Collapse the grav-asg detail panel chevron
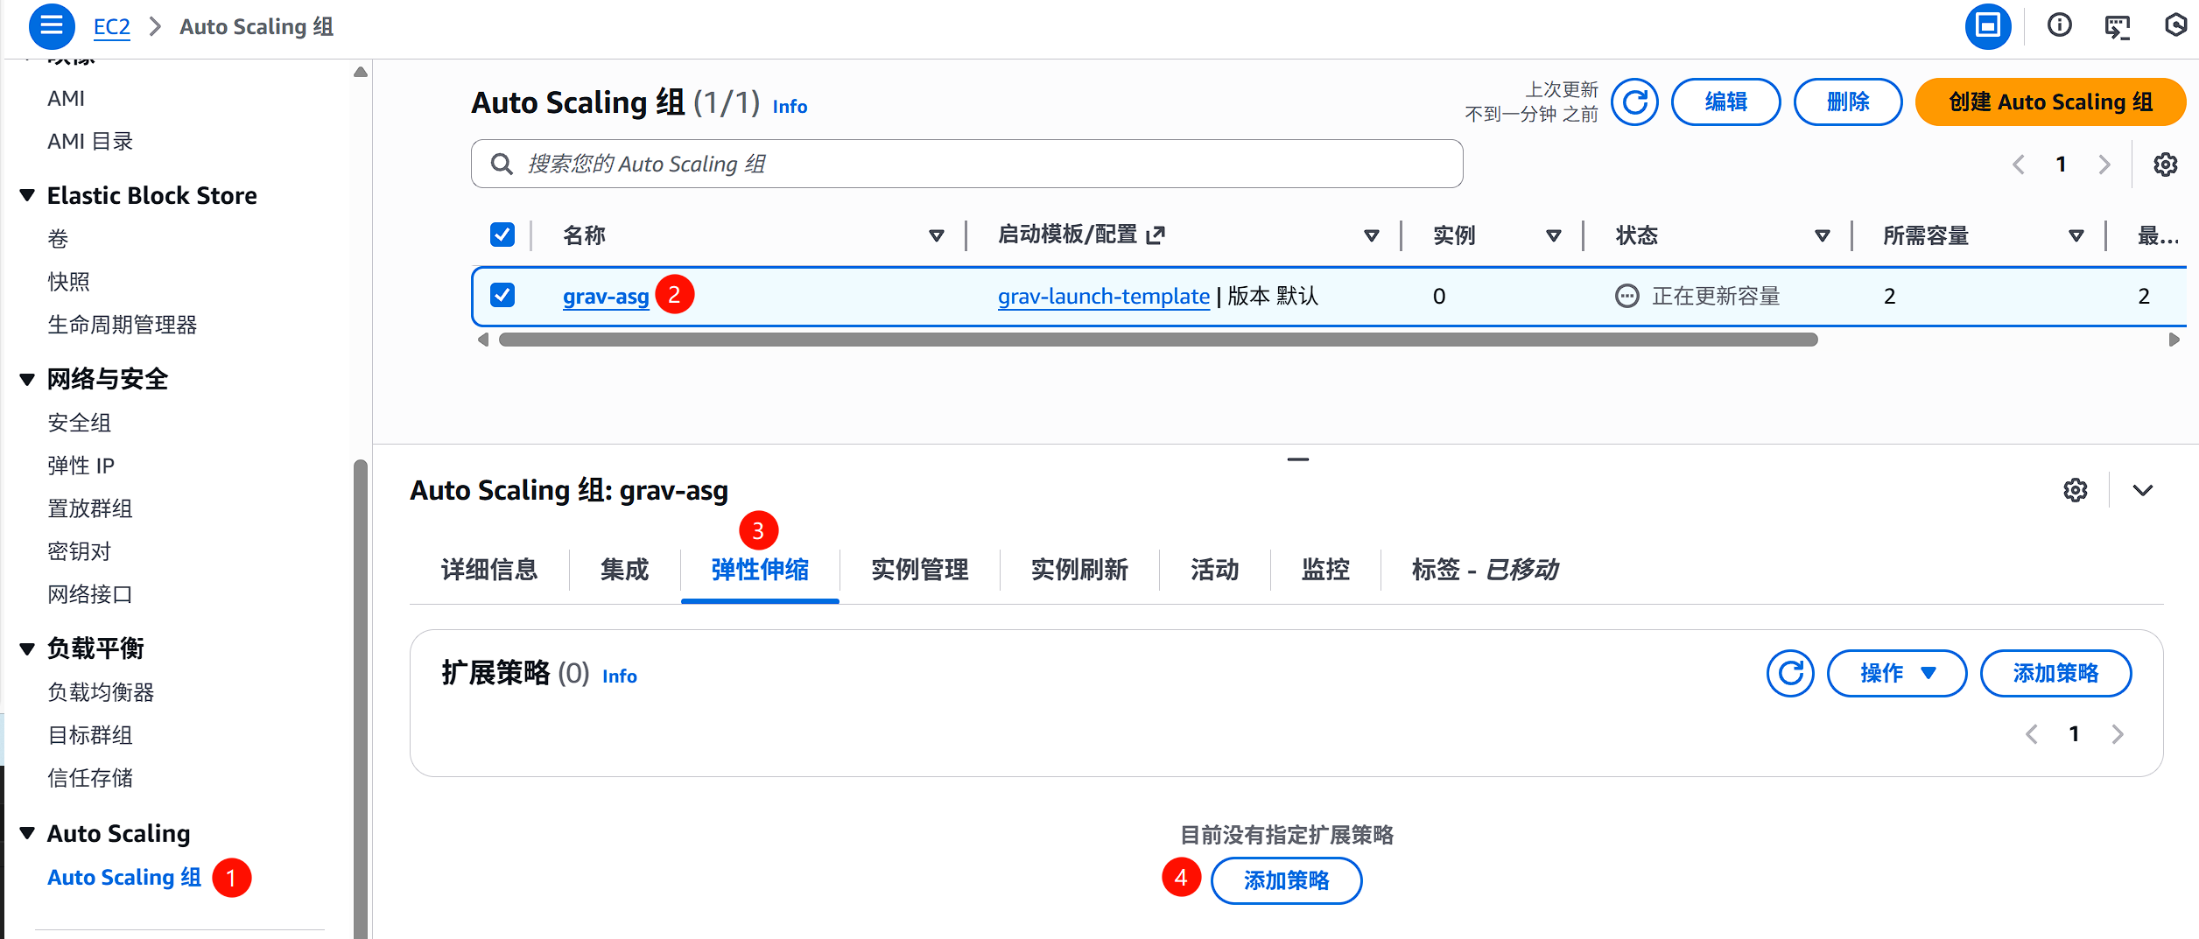Screen dimensions: 2199x939 point(2142,490)
